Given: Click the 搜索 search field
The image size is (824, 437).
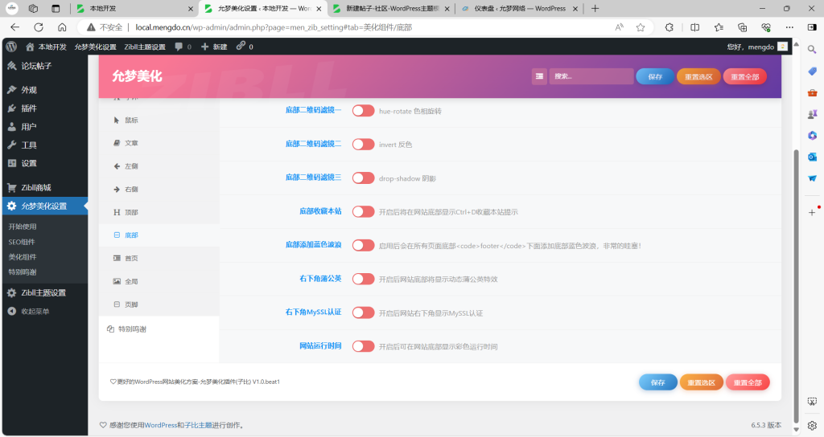Looking at the screenshot, I should [x=591, y=76].
